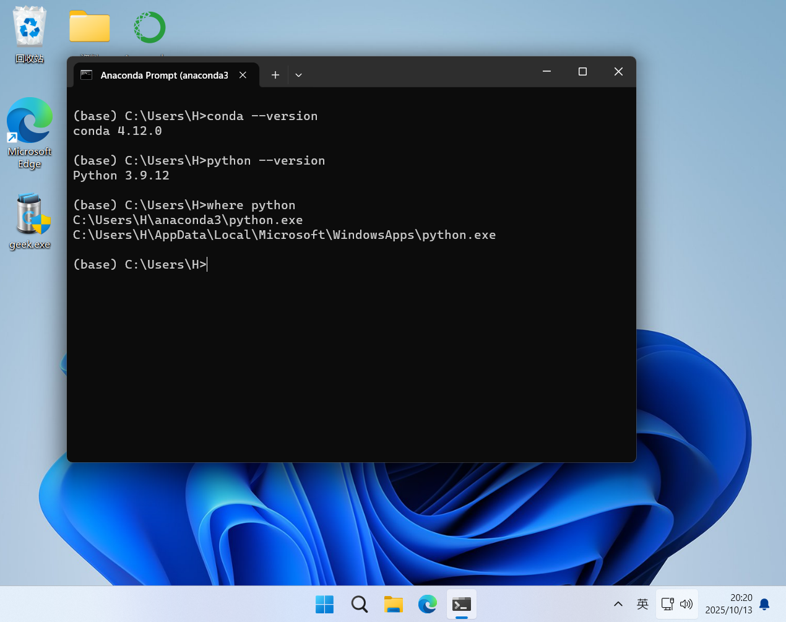Expand the terminal profile dropdown menu

298,75
